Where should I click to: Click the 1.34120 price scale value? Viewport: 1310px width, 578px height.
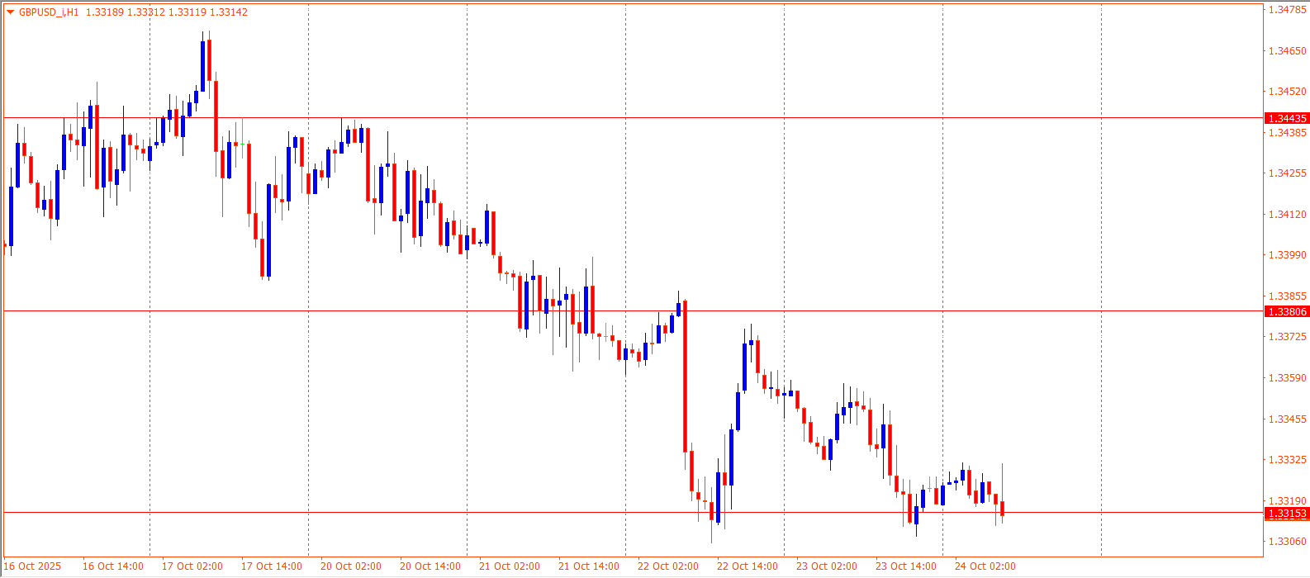(x=1287, y=215)
